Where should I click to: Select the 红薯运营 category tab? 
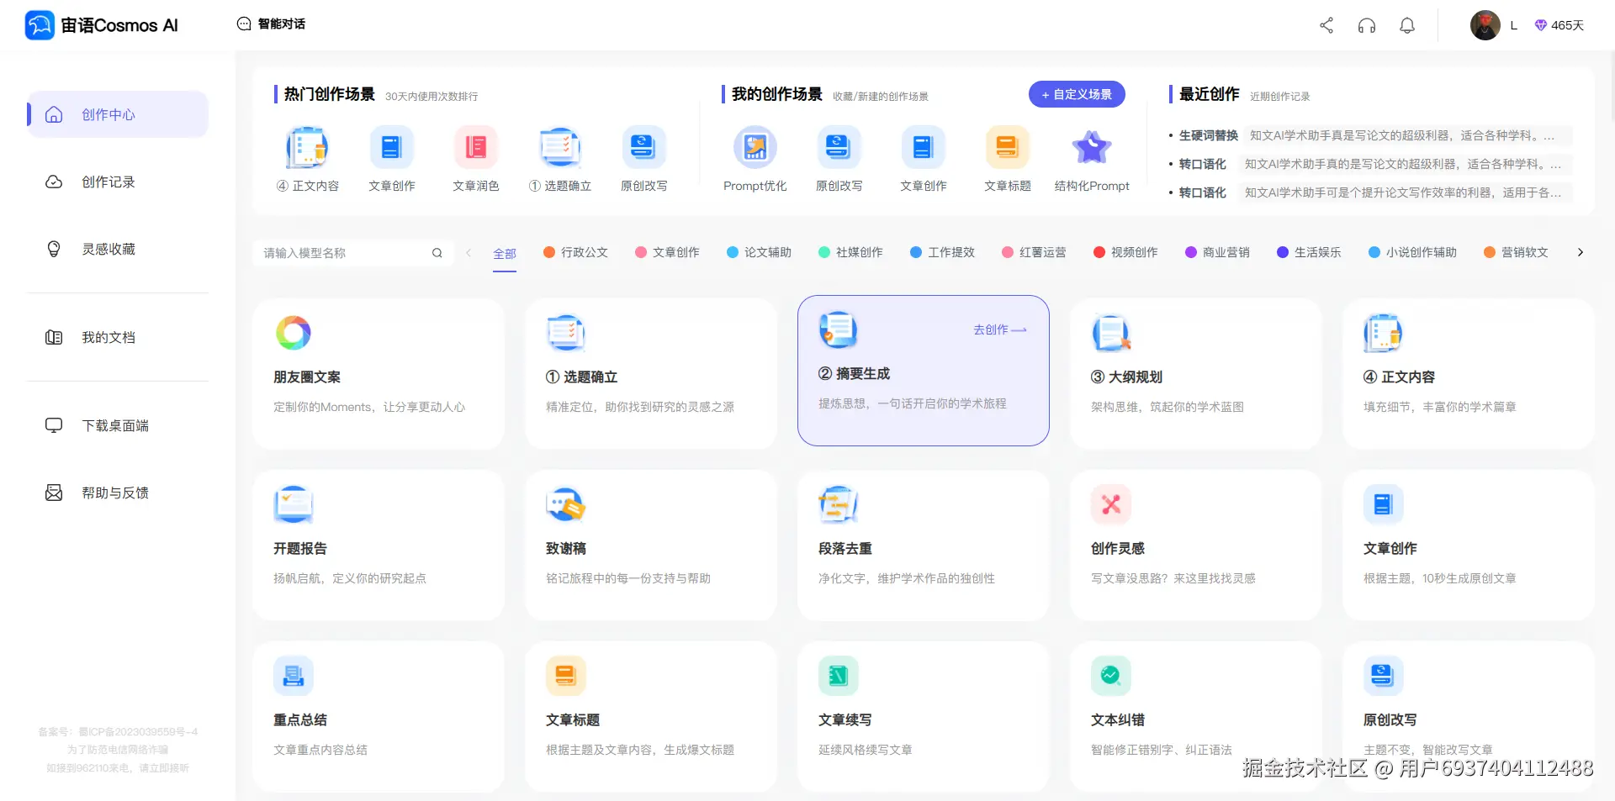click(1035, 252)
